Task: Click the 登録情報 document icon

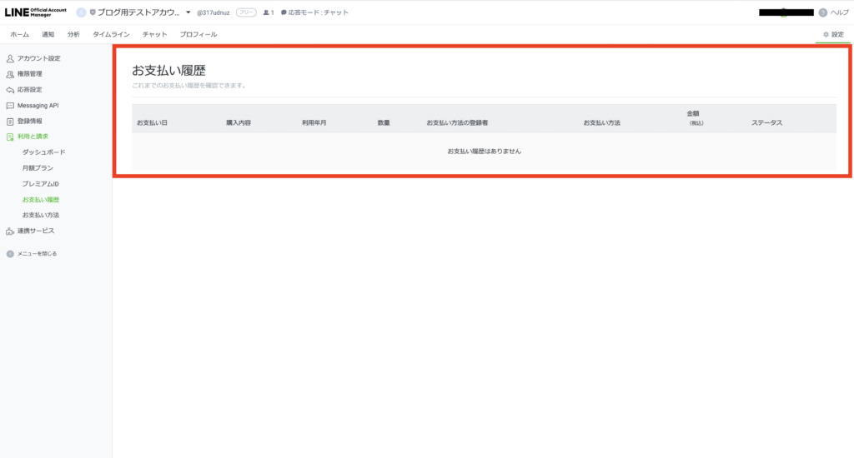Action: (x=10, y=121)
